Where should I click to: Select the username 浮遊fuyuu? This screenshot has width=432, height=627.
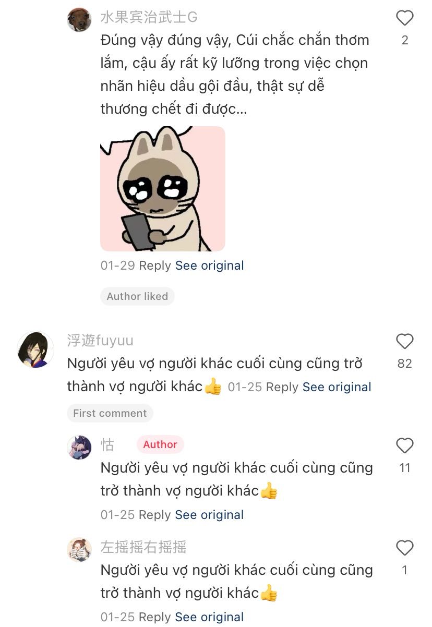pos(100,341)
